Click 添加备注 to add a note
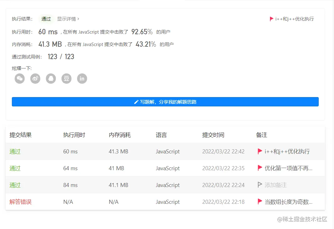The height and width of the screenshot is (229, 334). point(275,185)
